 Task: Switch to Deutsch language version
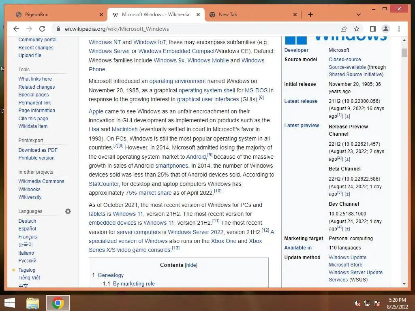(x=27, y=221)
